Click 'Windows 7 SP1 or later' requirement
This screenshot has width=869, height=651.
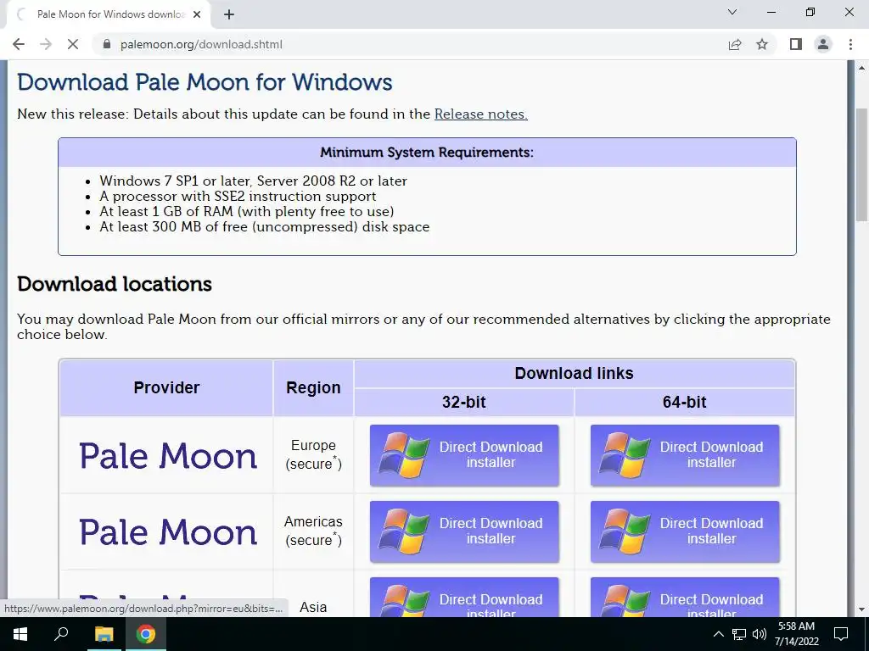pos(253,181)
